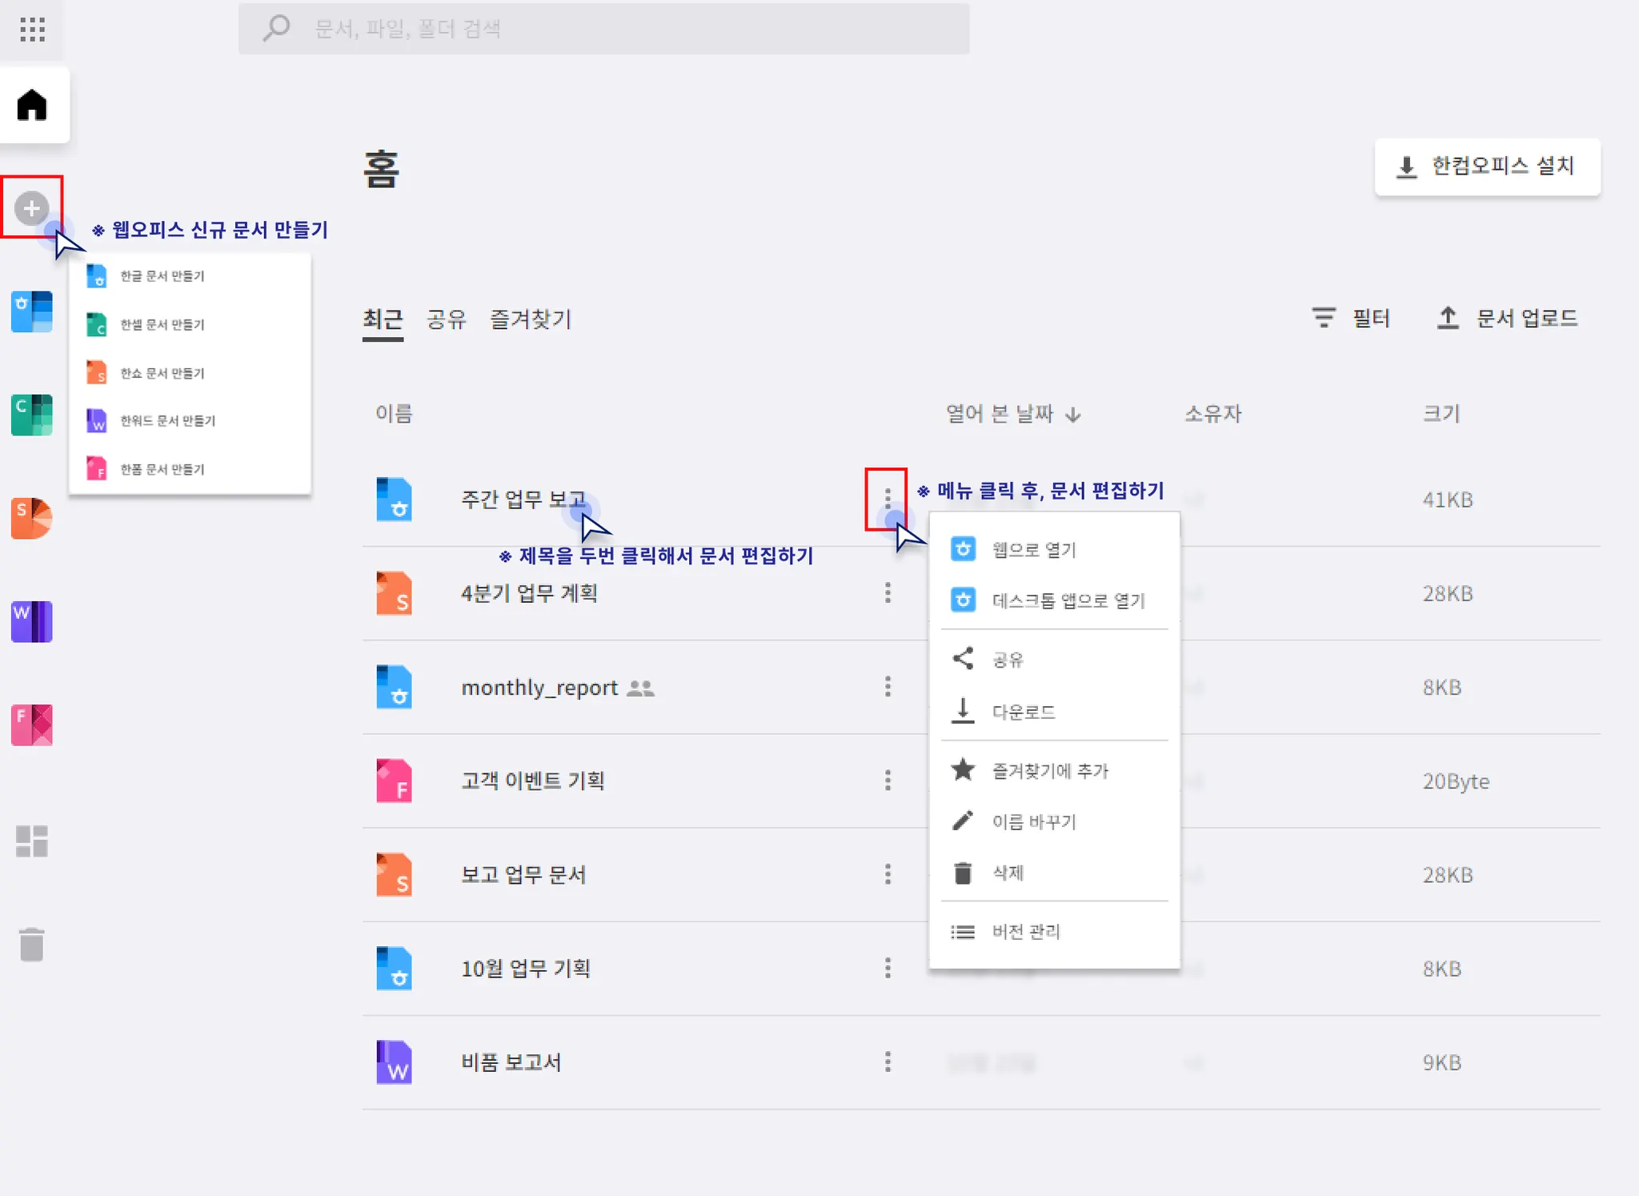Open the app launcher grid icon
The image size is (1639, 1196).
(32, 30)
